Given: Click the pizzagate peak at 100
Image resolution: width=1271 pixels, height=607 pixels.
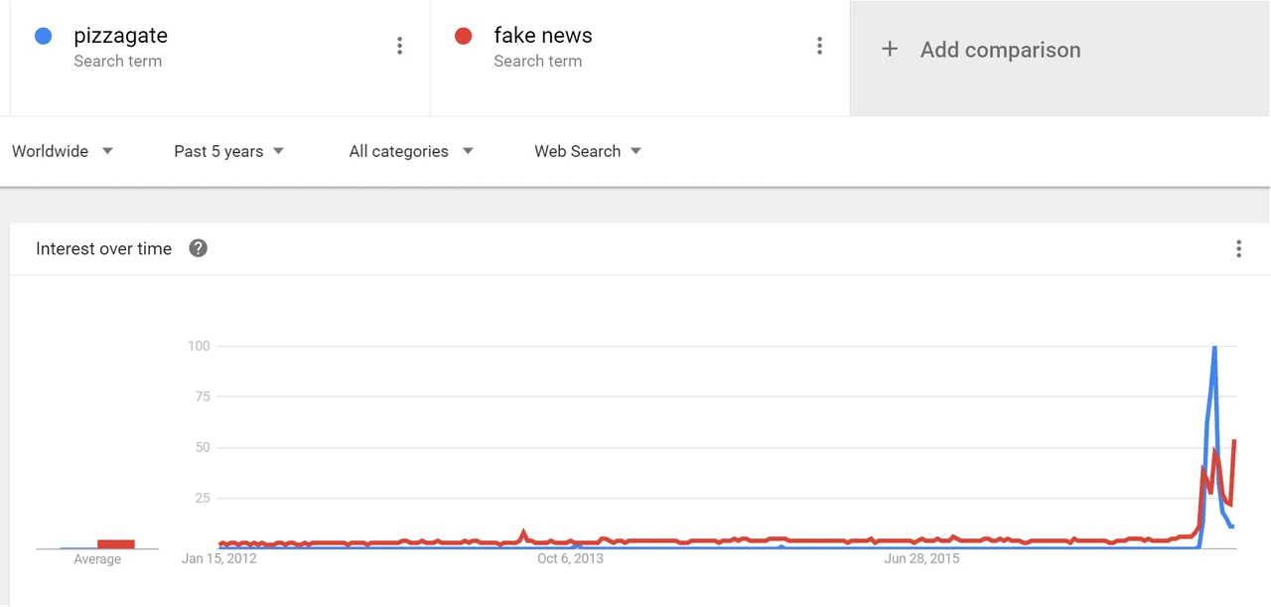Looking at the screenshot, I should [1214, 348].
